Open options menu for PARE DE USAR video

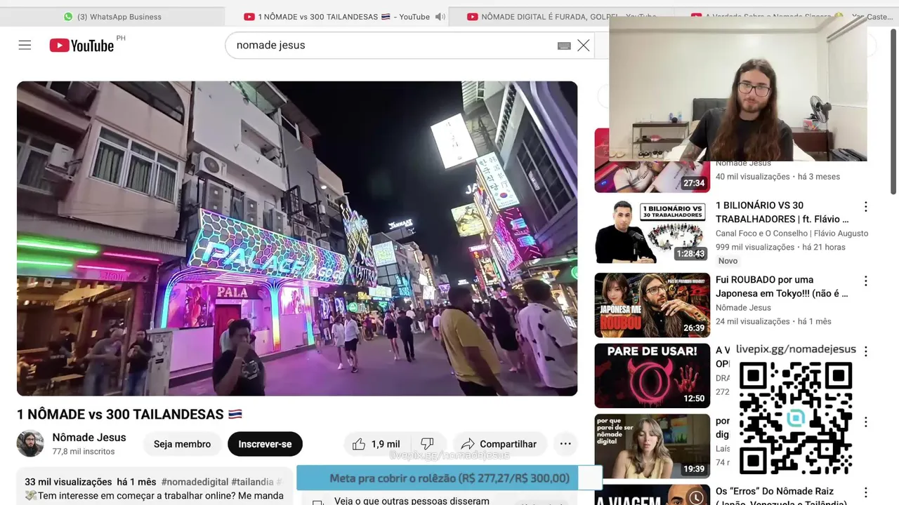(865, 351)
